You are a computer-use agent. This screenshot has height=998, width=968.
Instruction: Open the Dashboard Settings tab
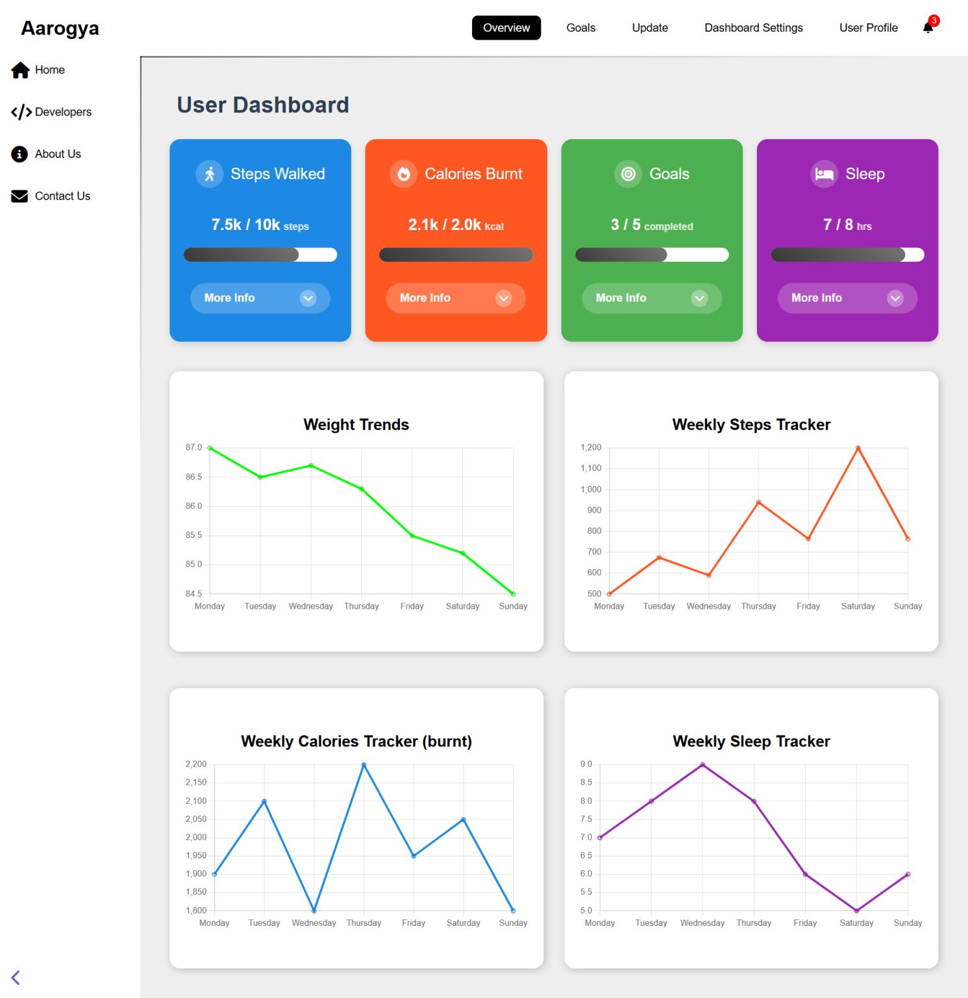753,28
